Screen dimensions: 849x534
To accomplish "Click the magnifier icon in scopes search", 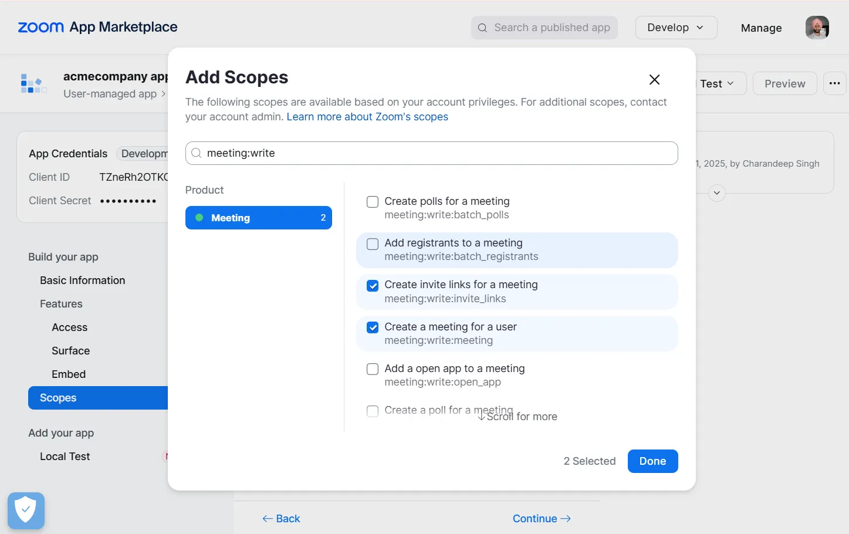I will point(197,153).
